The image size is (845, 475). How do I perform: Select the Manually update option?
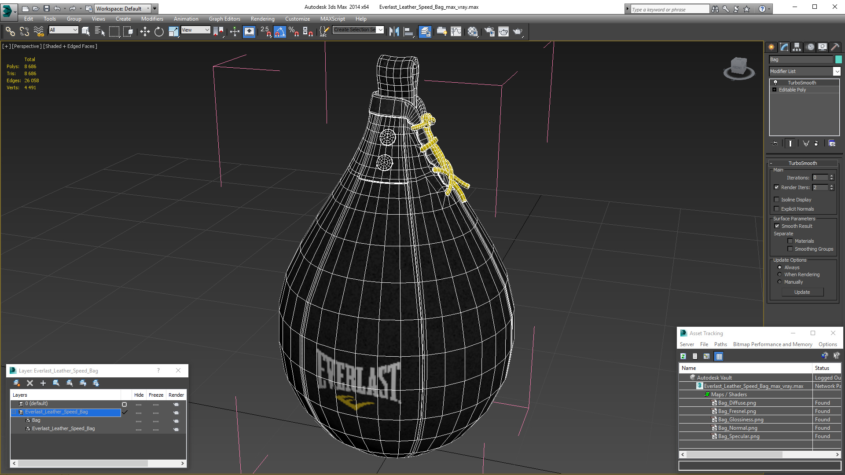[779, 281]
